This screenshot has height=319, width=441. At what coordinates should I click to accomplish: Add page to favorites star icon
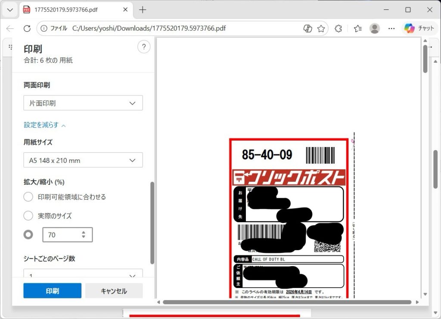pos(321,28)
